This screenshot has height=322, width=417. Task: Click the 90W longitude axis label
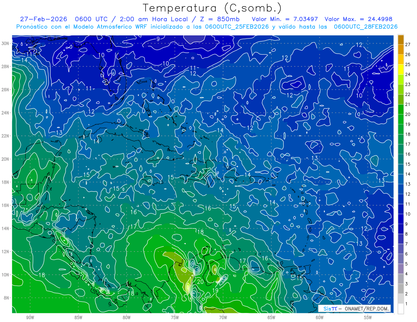click(x=30, y=317)
